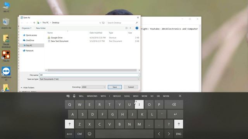Viewport: 248px width, 139px height.
Task: Toggle the left Shift key
Action: click(69, 124)
